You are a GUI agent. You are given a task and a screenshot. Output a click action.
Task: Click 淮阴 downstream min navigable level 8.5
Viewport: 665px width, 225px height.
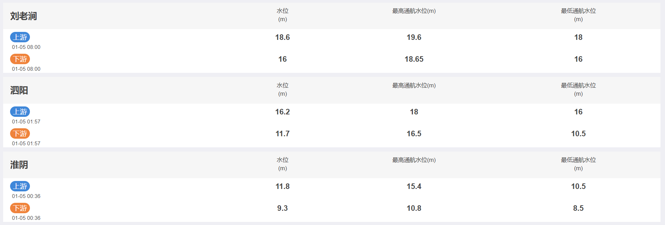[x=578, y=208]
